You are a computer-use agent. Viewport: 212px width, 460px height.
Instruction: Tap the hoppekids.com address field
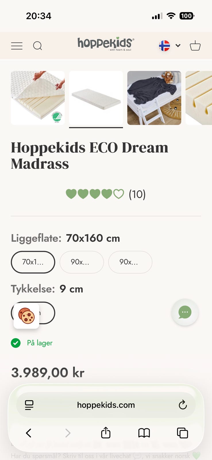coord(106,405)
